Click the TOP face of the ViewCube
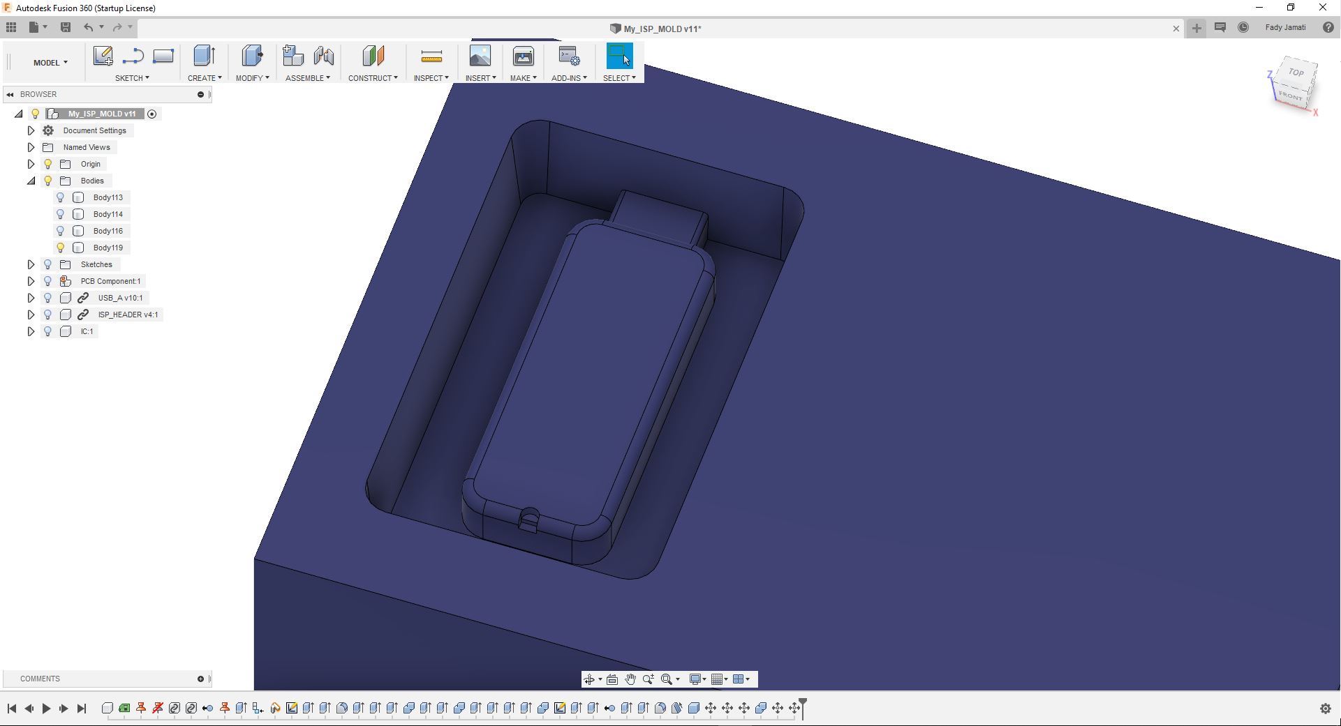1341x726 pixels. click(x=1296, y=73)
